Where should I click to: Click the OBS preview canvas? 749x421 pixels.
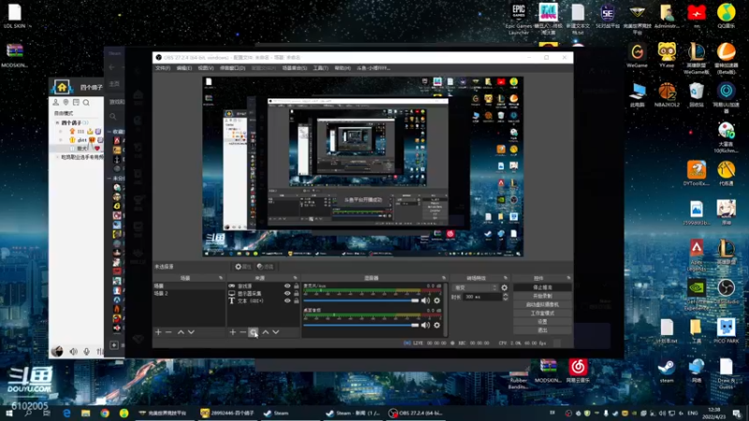coord(363,167)
